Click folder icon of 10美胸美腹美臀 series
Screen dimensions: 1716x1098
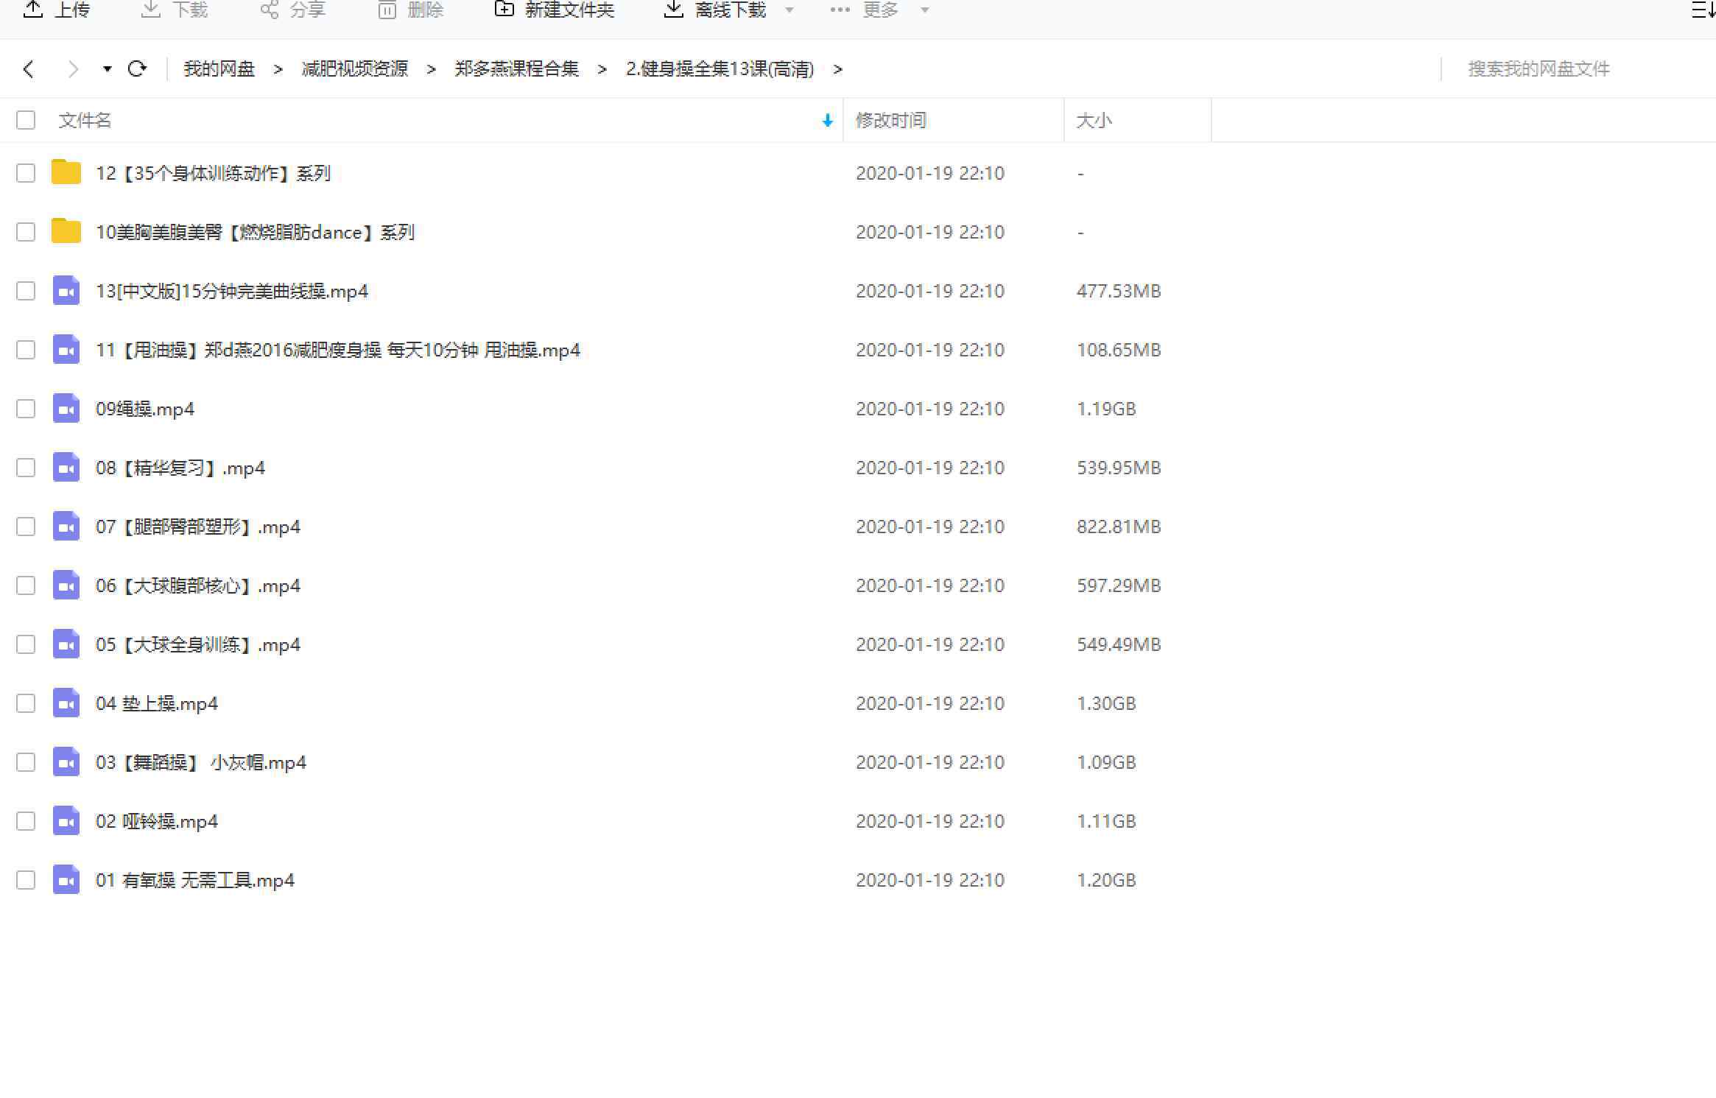coord(66,230)
